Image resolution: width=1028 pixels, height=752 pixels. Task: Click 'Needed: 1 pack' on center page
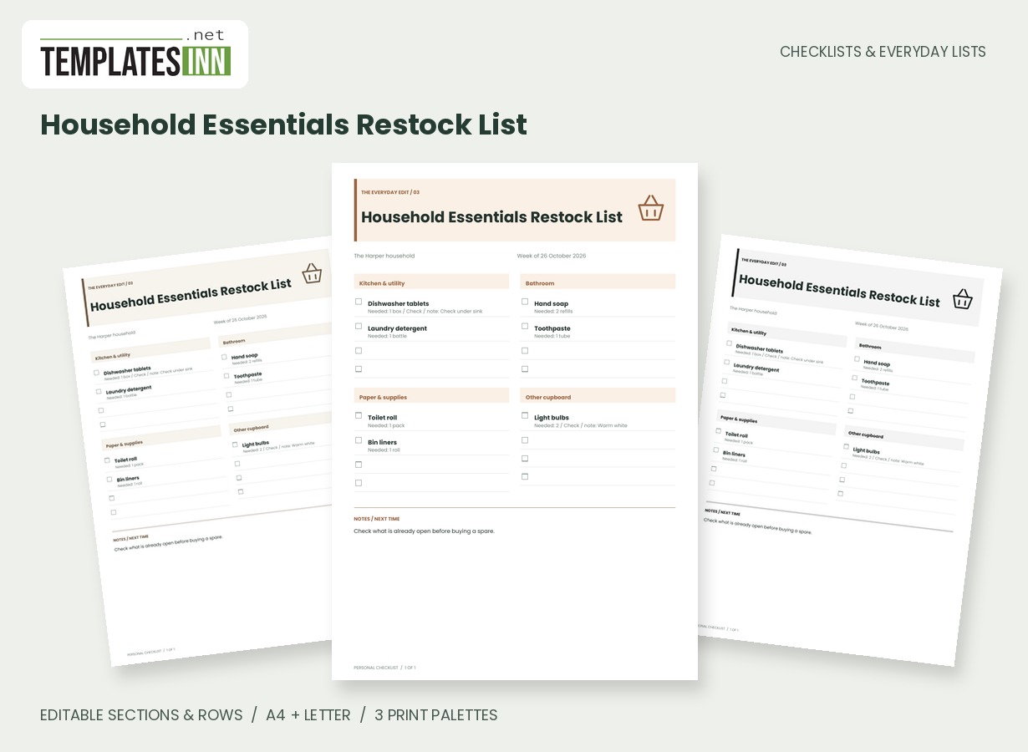point(386,425)
